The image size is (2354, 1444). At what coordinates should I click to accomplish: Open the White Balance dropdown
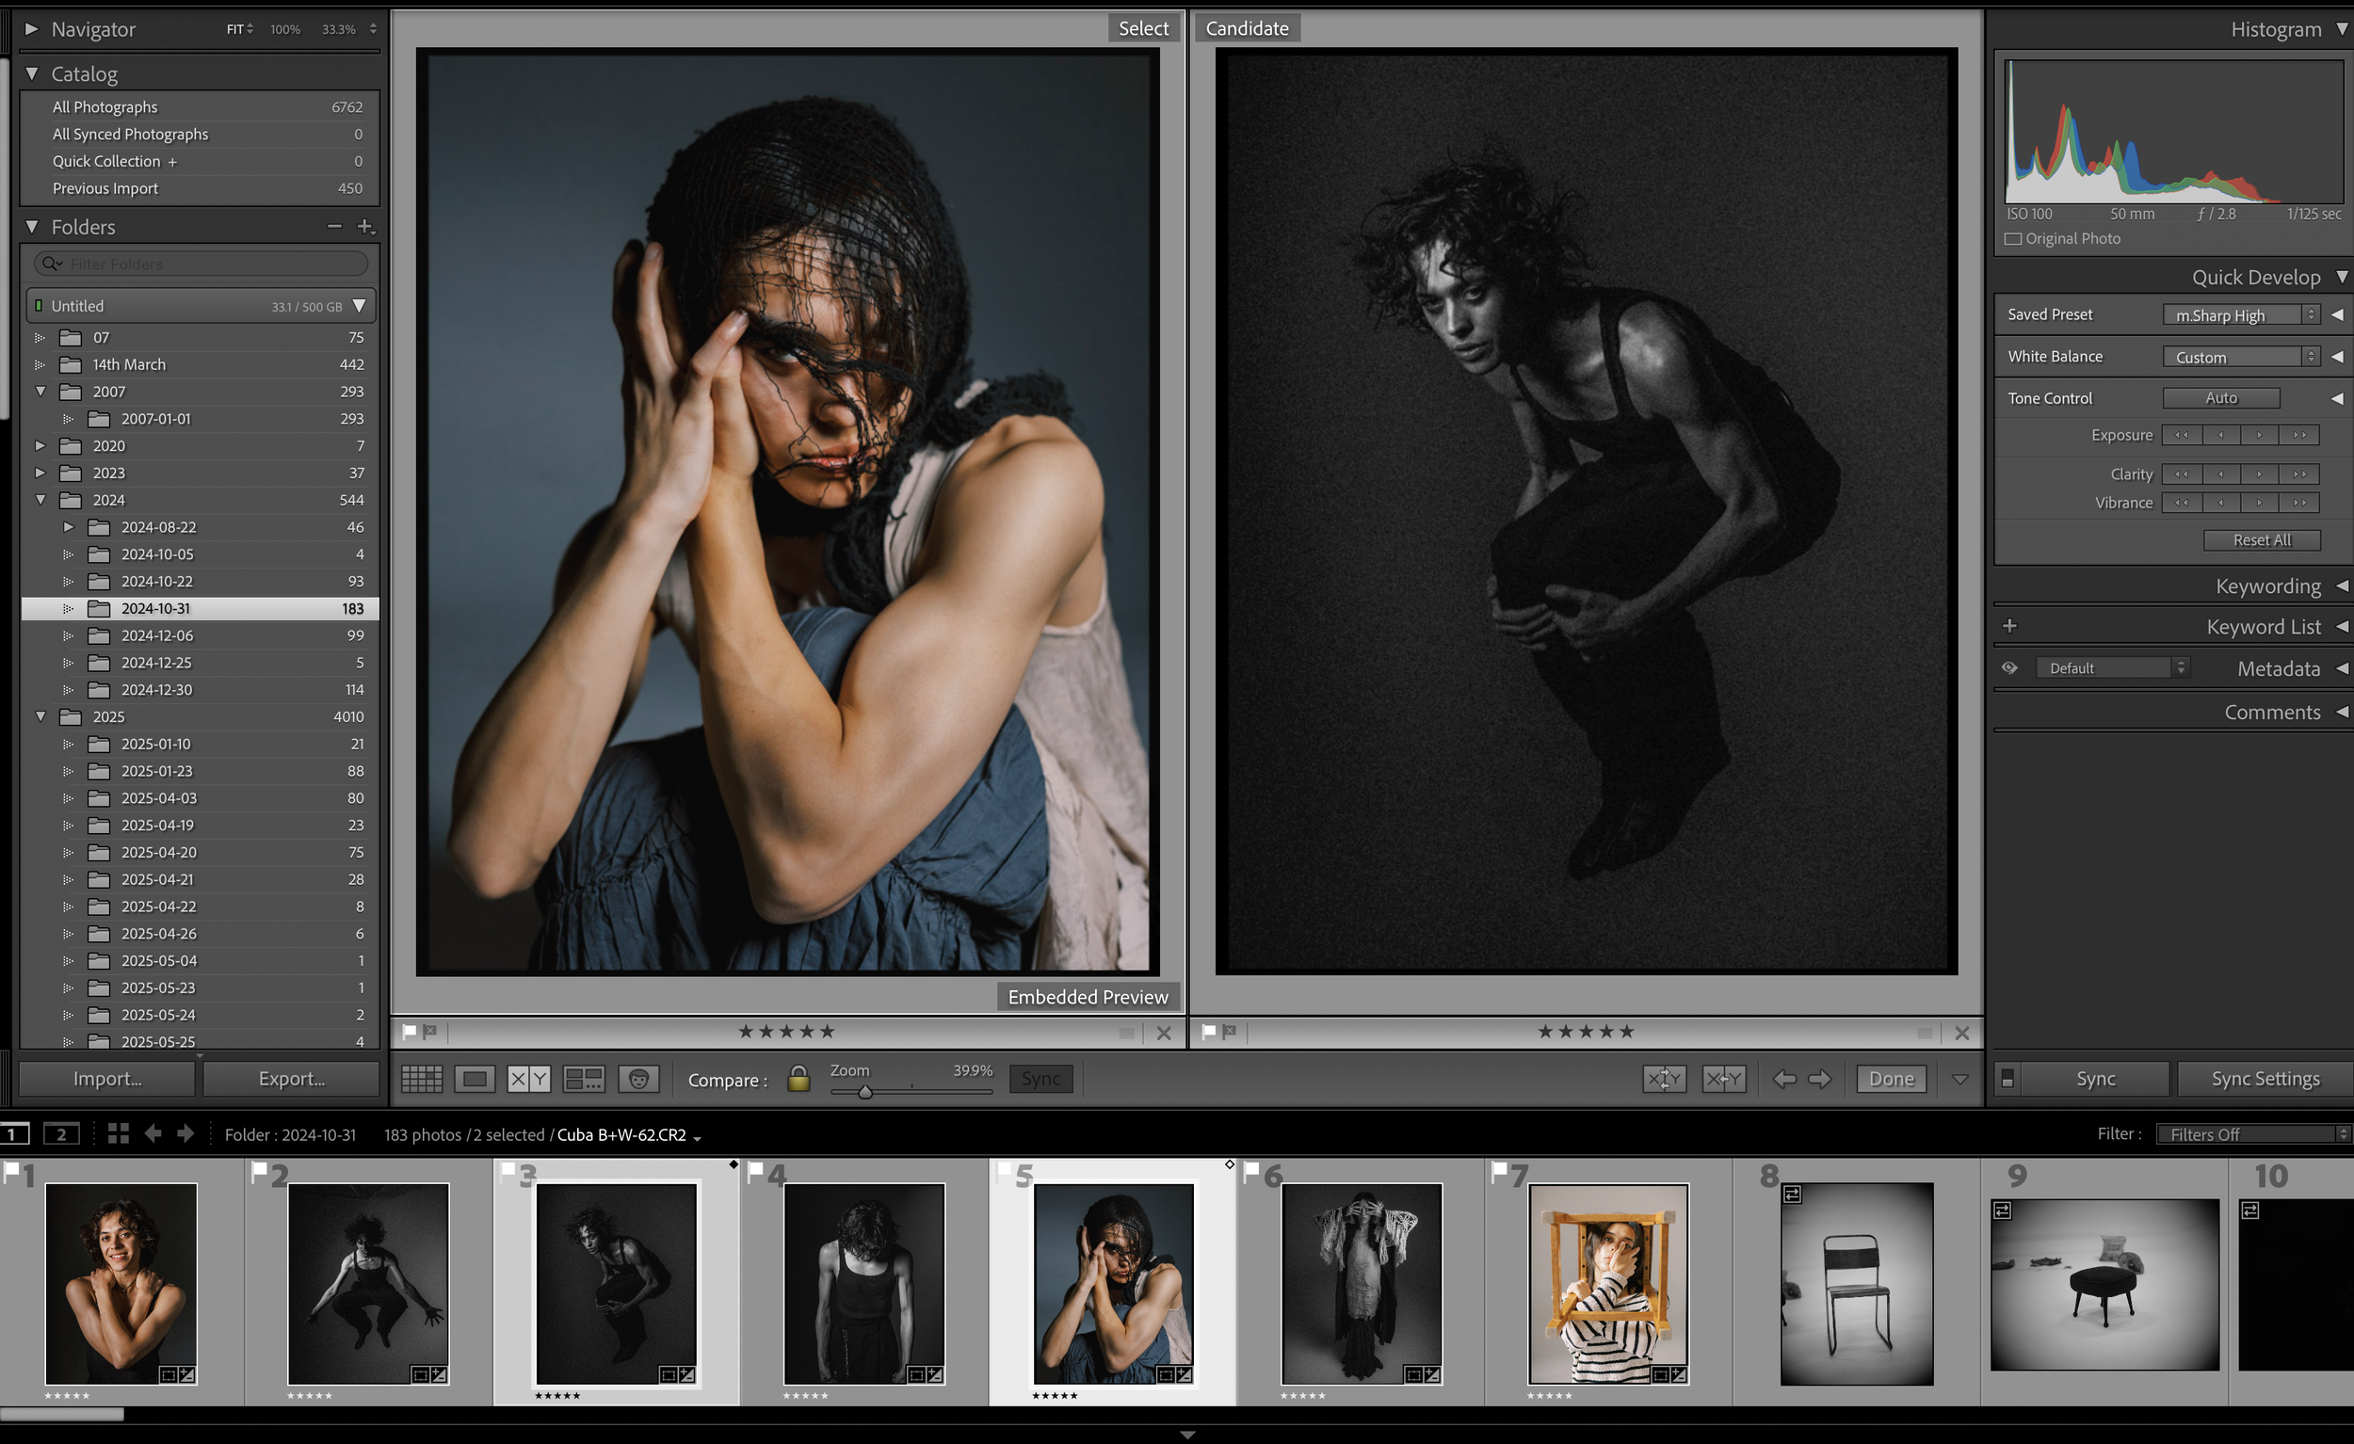(x=2241, y=357)
